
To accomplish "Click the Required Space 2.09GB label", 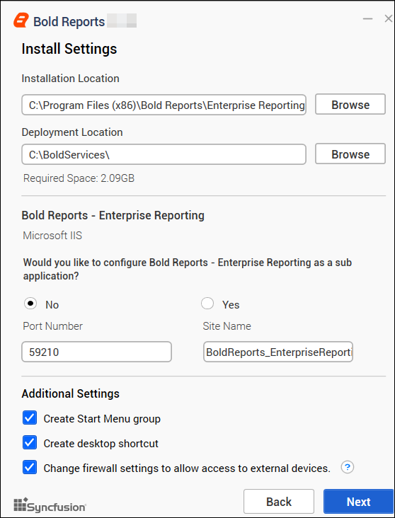I will pyautogui.click(x=79, y=178).
